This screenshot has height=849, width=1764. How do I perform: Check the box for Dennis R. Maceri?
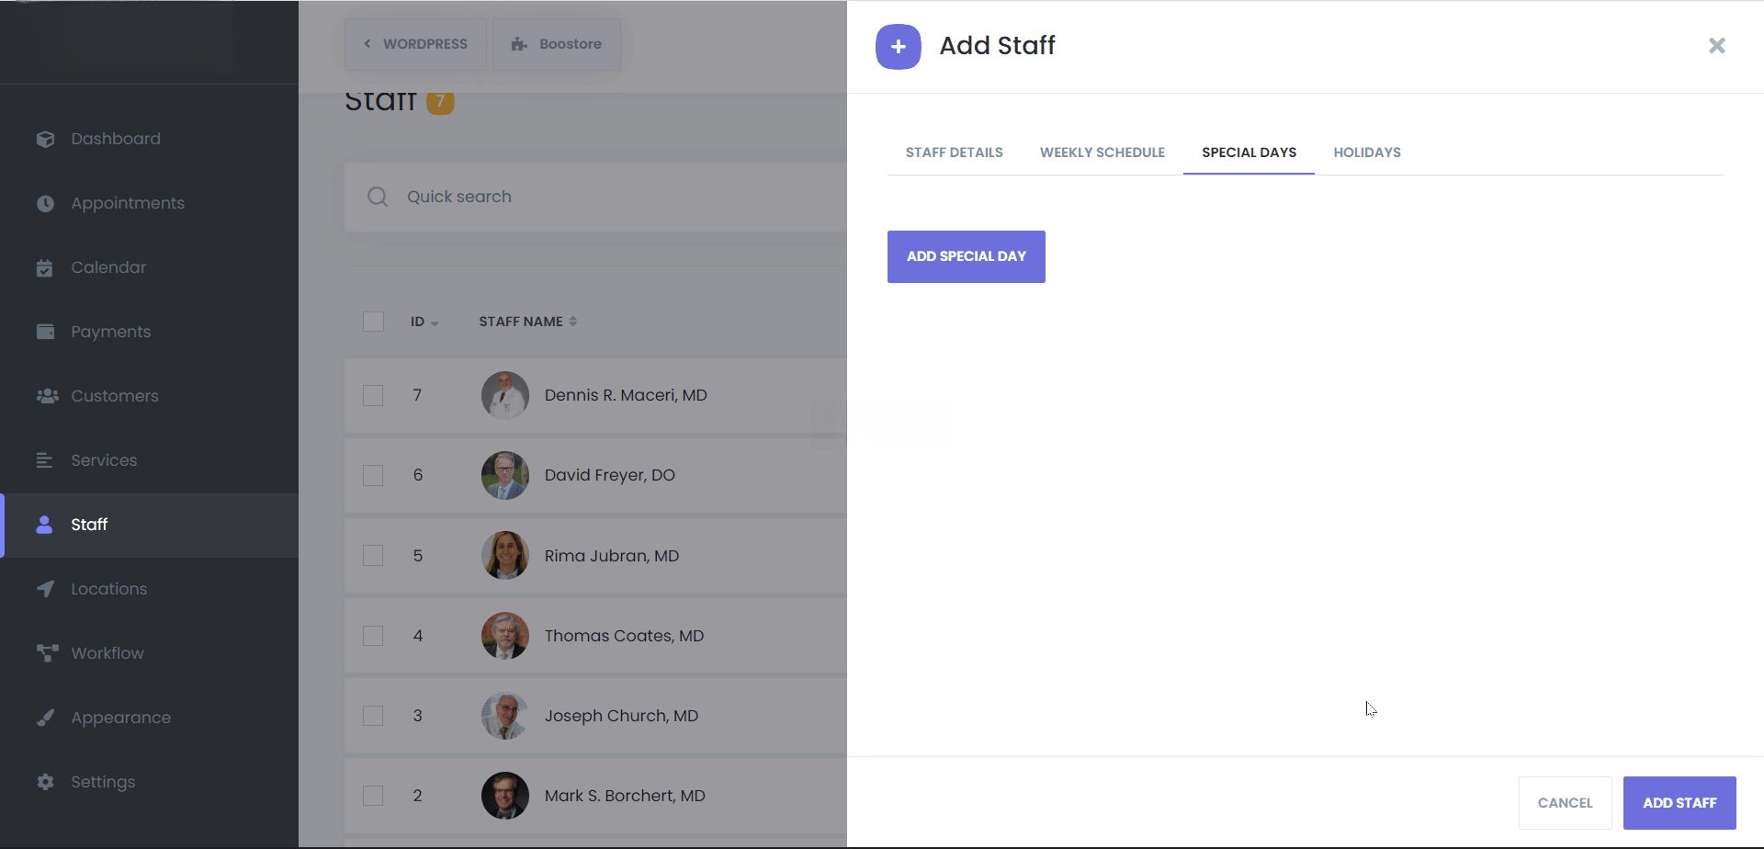click(x=373, y=395)
